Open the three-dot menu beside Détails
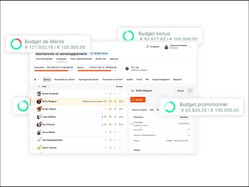This screenshot has width=249, height=187. pyautogui.click(x=190, y=91)
